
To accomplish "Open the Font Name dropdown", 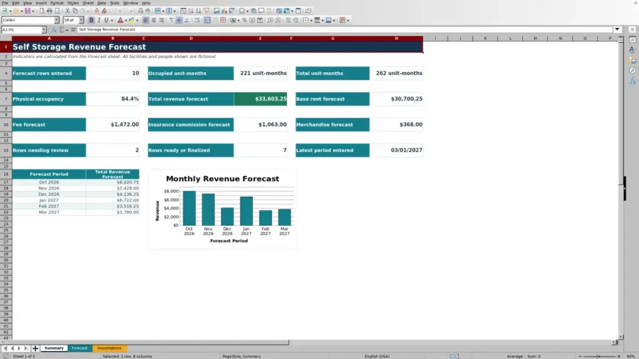I will (x=57, y=20).
